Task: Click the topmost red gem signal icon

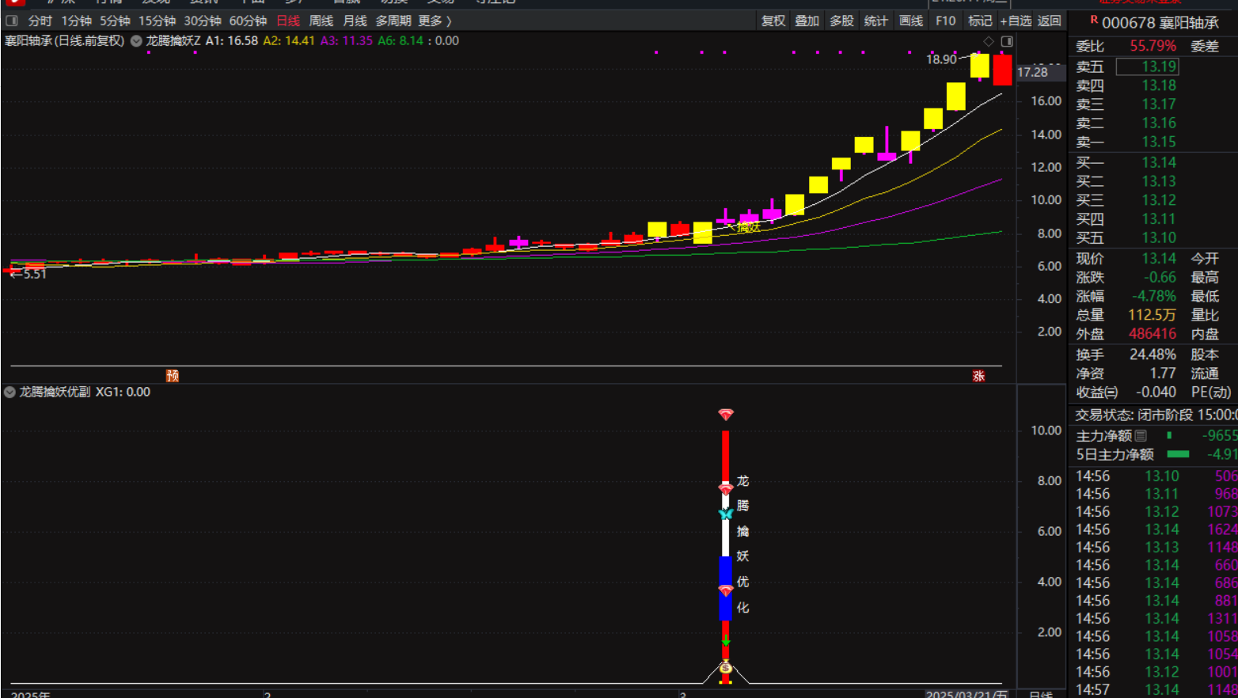Action: point(725,414)
